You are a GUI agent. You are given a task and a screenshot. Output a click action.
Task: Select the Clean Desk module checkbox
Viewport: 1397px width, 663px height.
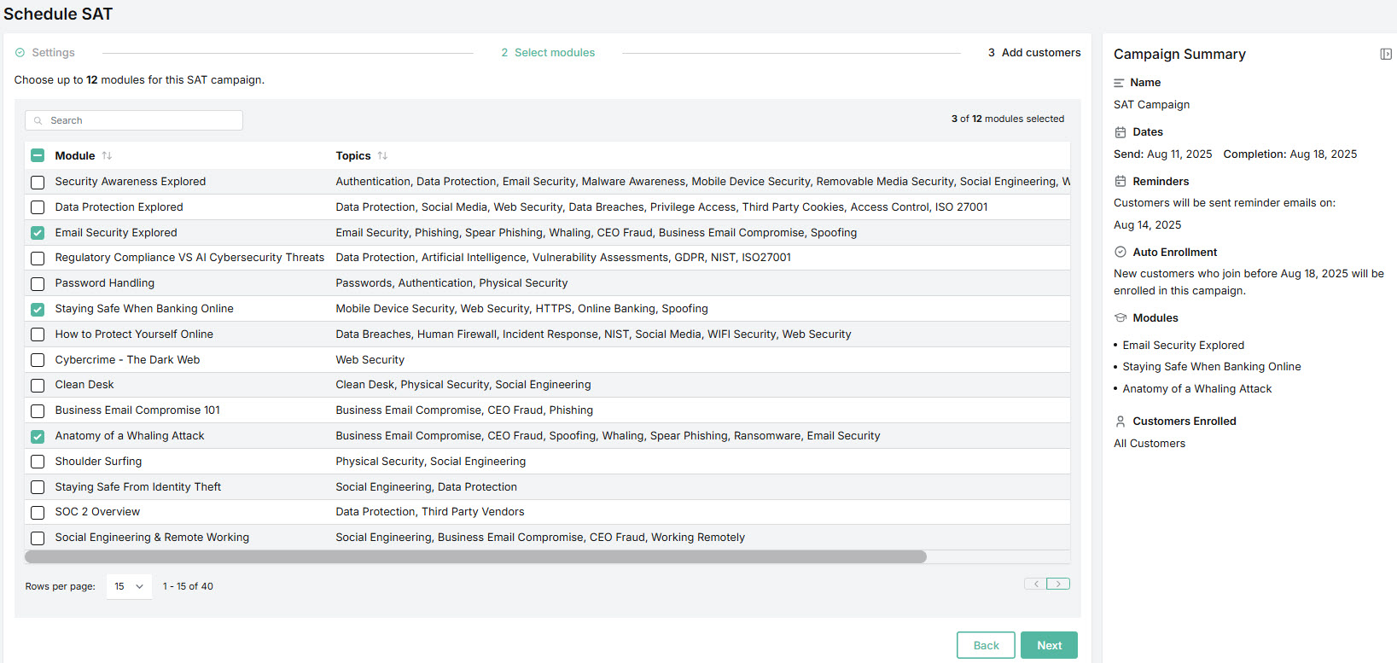click(38, 386)
